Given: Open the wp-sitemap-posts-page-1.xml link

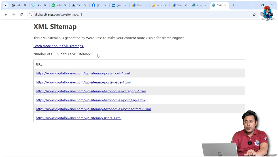Looking at the screenshot, I should click(83, 82).
